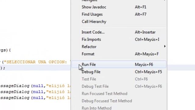This screenshot has height=110, width=195.
Task: Click the Alt+Insertar shortcut label
Action: (145, 32)
